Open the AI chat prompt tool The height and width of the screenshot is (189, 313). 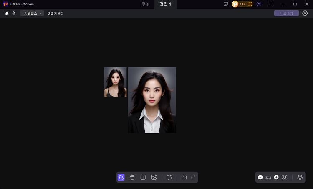point(169,177)
